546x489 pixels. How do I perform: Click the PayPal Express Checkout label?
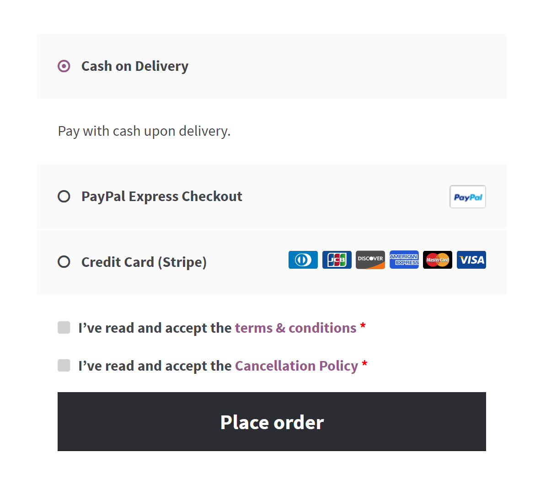click(x=162, y=197)
